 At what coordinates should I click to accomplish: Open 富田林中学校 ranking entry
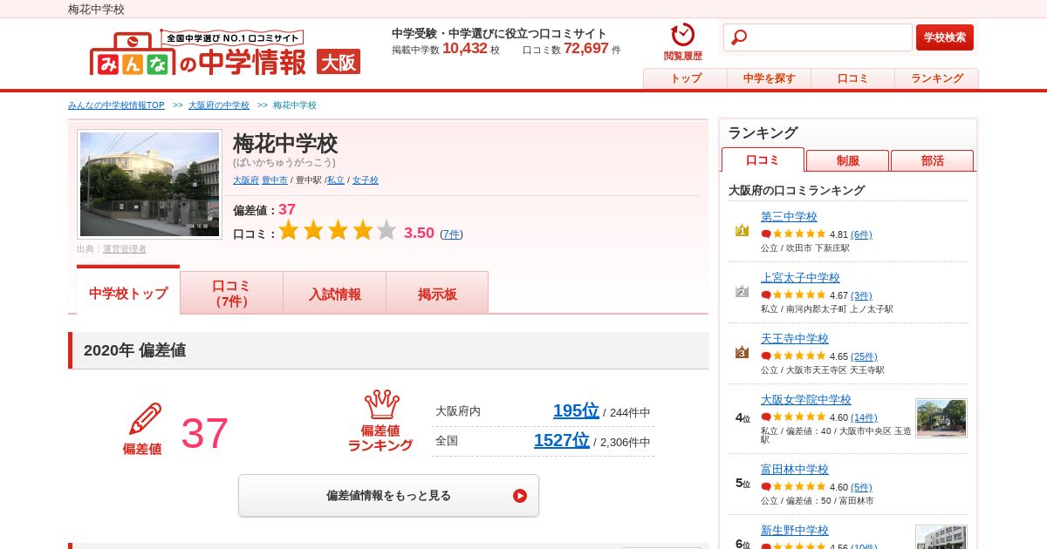[x=795, y=469]
